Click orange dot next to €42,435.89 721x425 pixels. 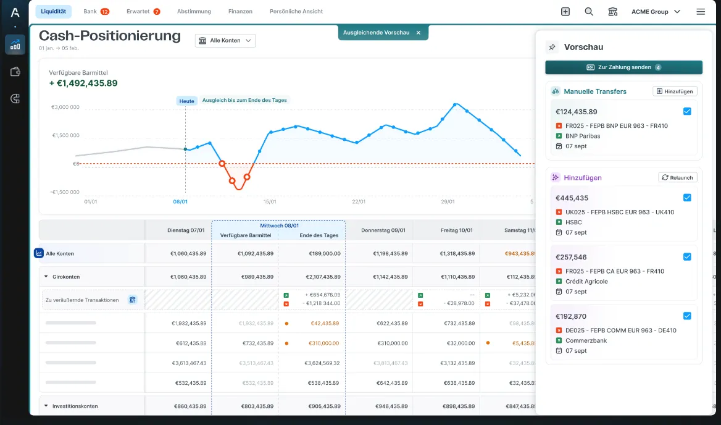point(286,323)
